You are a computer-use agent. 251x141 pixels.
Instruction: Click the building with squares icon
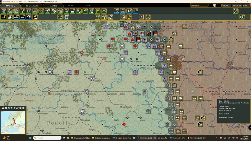click(60, 17)
